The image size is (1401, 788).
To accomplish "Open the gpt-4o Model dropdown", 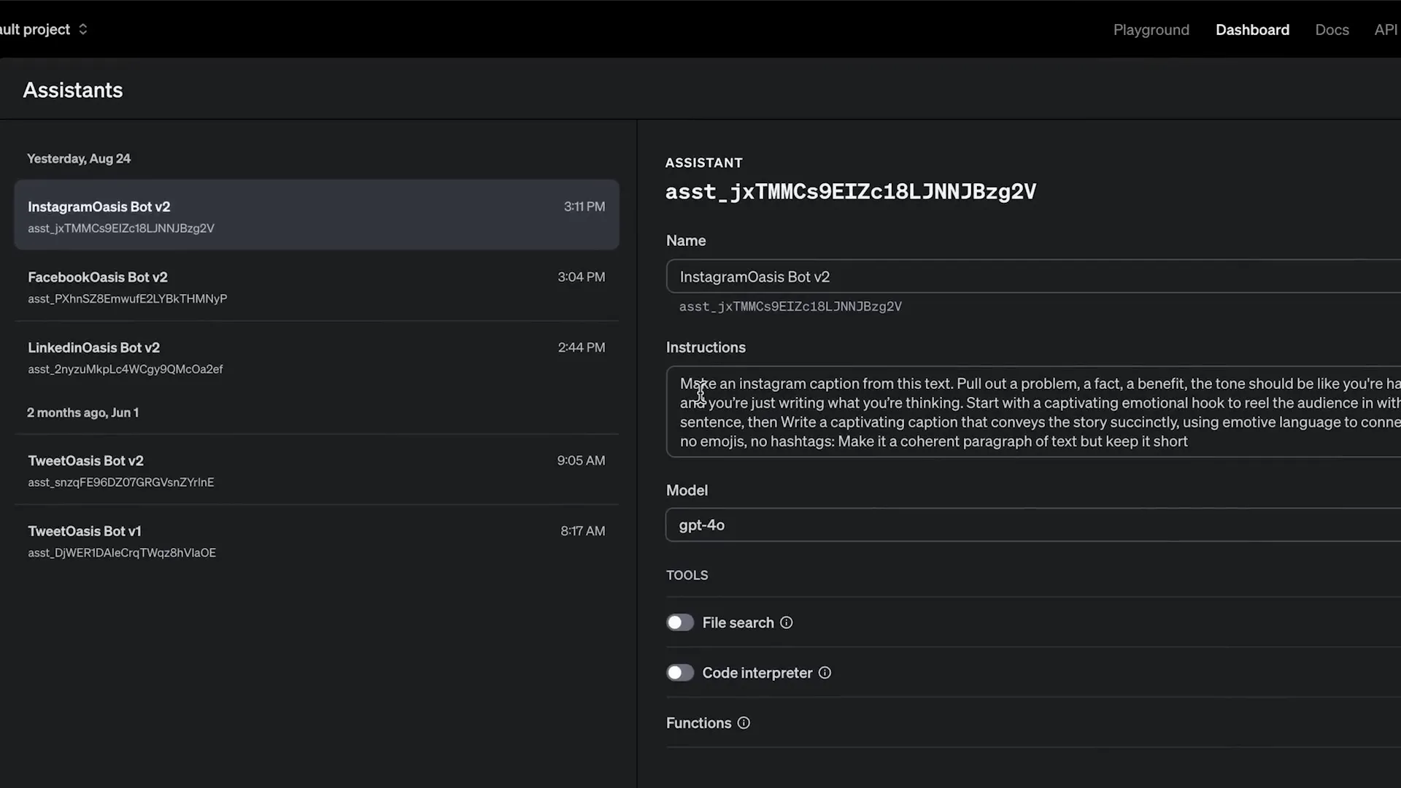I will (1033, 525).
